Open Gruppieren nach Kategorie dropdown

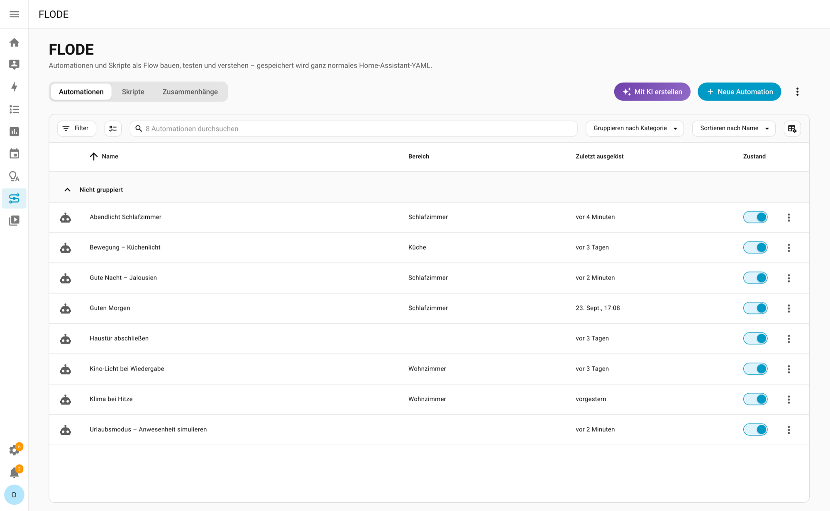[635, 128]
